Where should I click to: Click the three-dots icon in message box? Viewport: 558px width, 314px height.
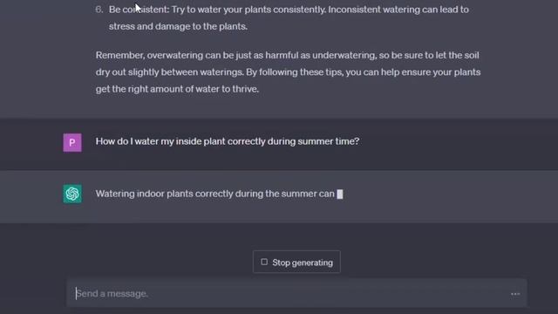(515, 294)
